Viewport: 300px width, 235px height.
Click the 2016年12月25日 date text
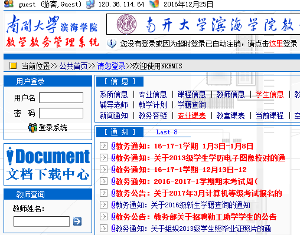click(x=188, y=4)
